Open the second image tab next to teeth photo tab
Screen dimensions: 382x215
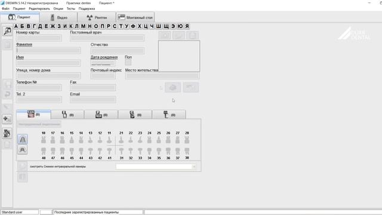pos(67,115)
